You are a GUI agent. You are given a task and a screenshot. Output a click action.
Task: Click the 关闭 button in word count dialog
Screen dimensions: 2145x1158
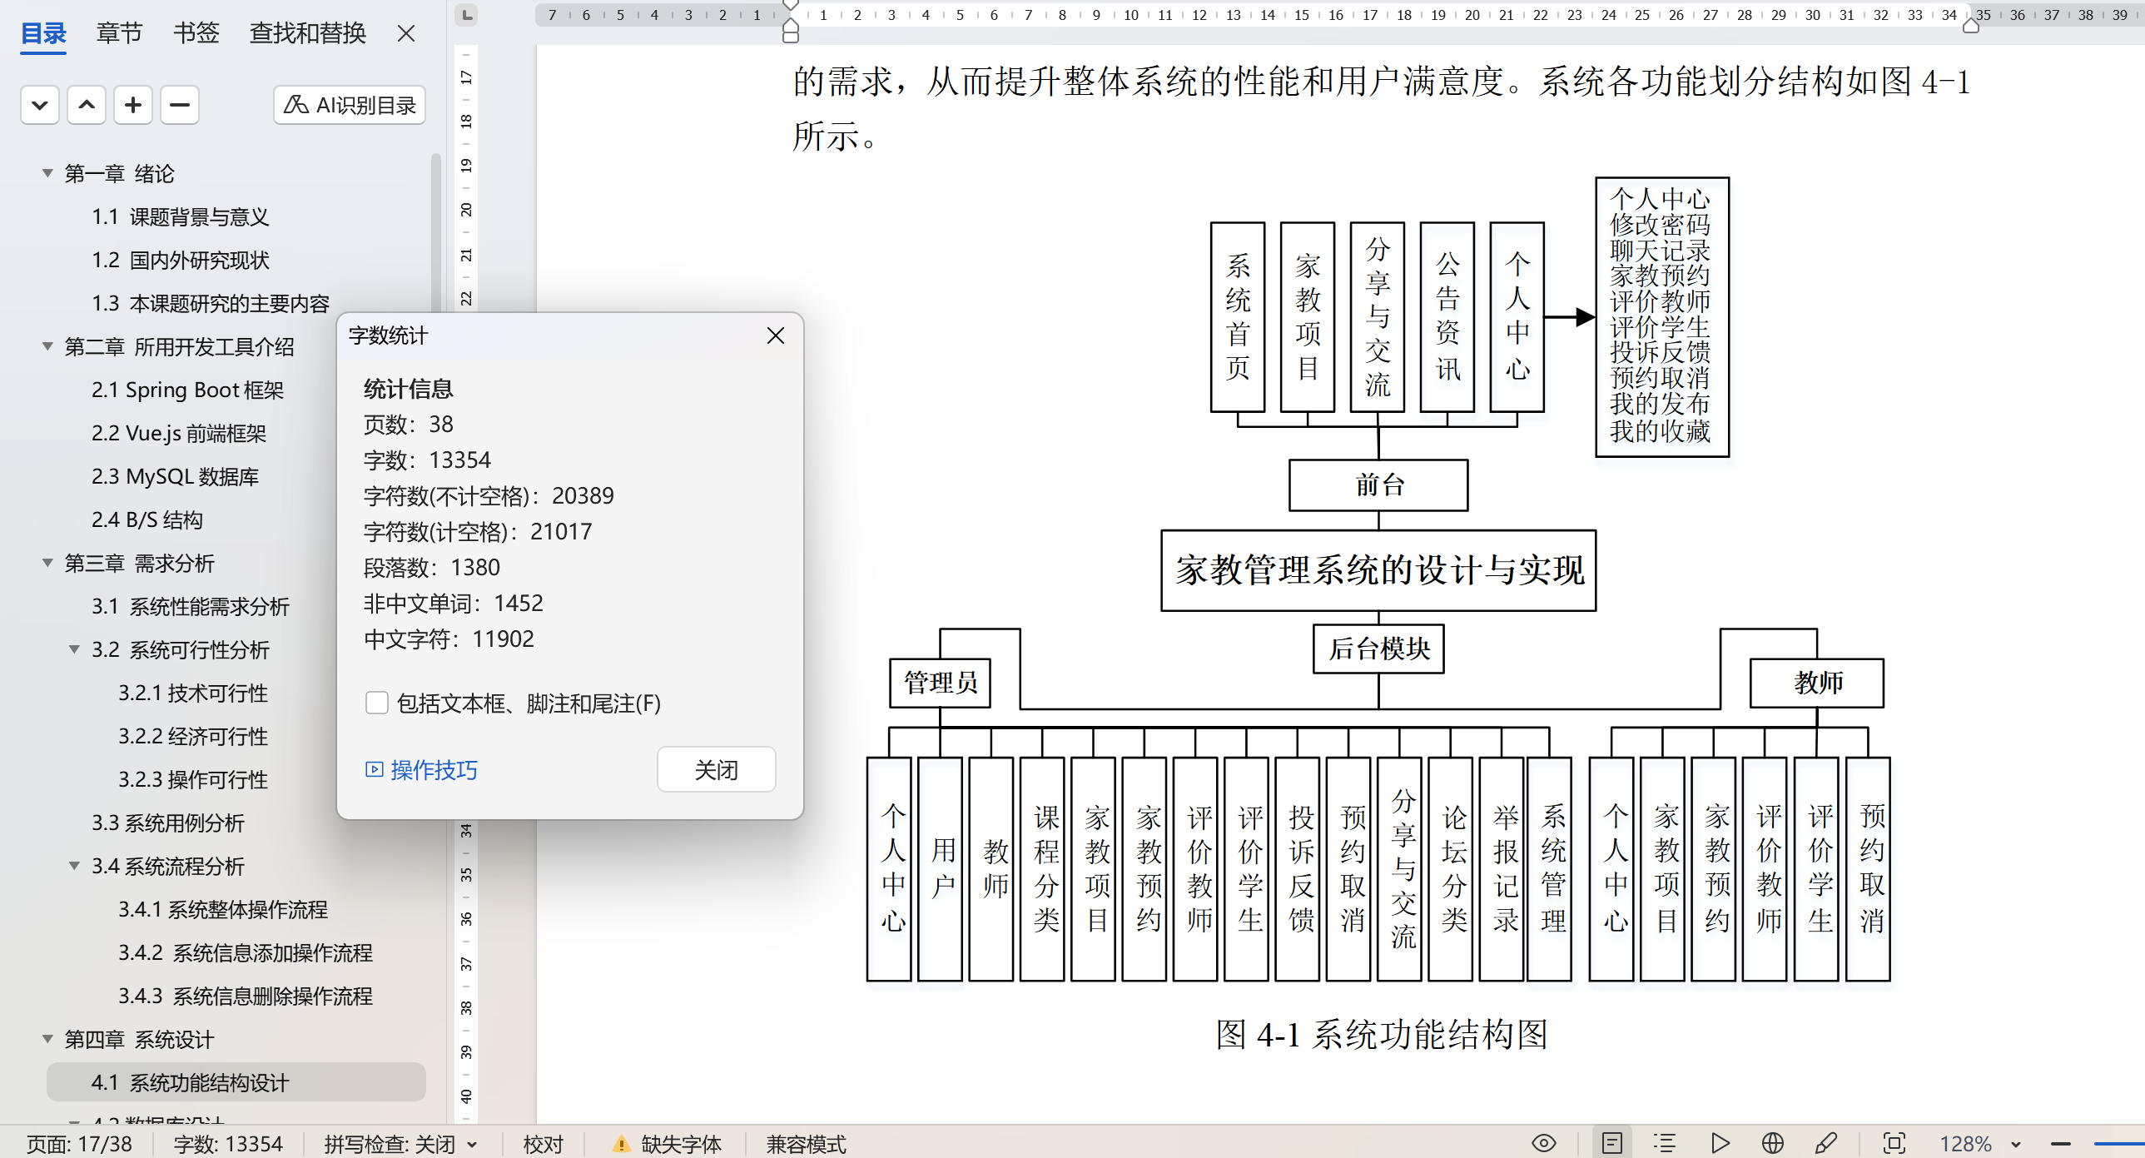tap(716, 770)
